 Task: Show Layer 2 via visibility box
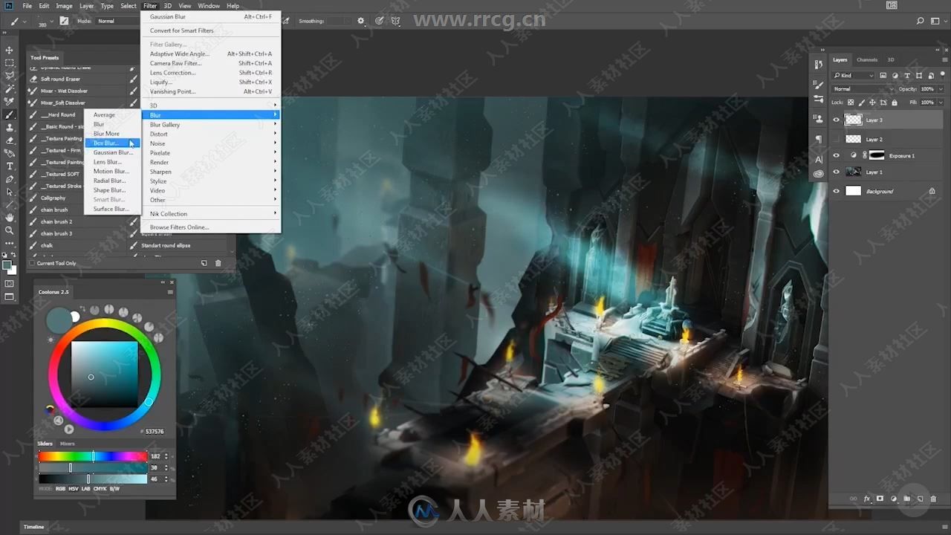point(837,139)
